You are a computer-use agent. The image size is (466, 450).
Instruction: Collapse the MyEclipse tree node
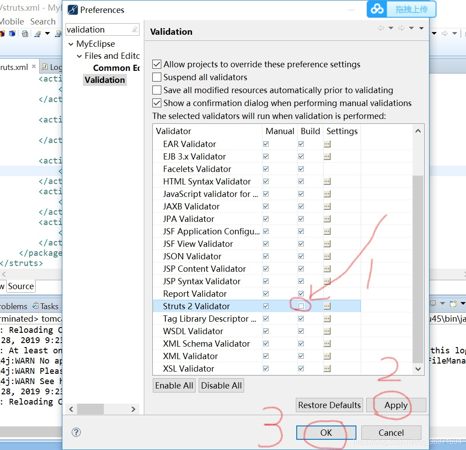[71, 44]
